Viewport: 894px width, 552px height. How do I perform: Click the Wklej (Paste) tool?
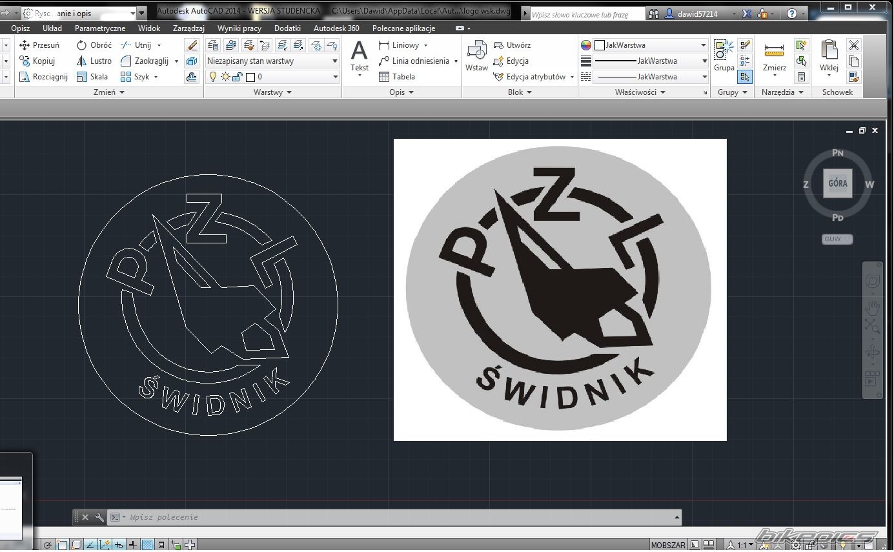[x=829, y=56]
